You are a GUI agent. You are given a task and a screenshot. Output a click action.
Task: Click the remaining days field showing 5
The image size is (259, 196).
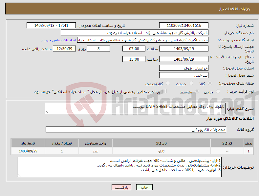[98, 49]
